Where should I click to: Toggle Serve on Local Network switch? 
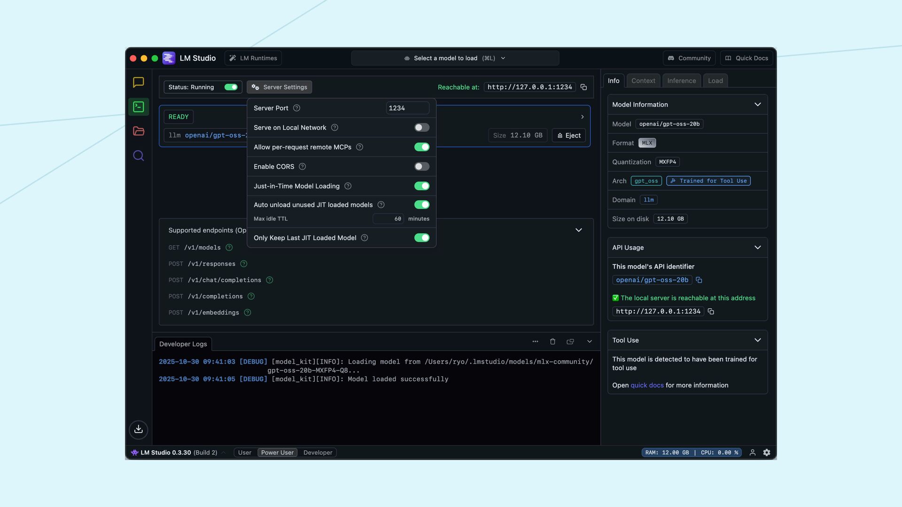tap(421, 128)
